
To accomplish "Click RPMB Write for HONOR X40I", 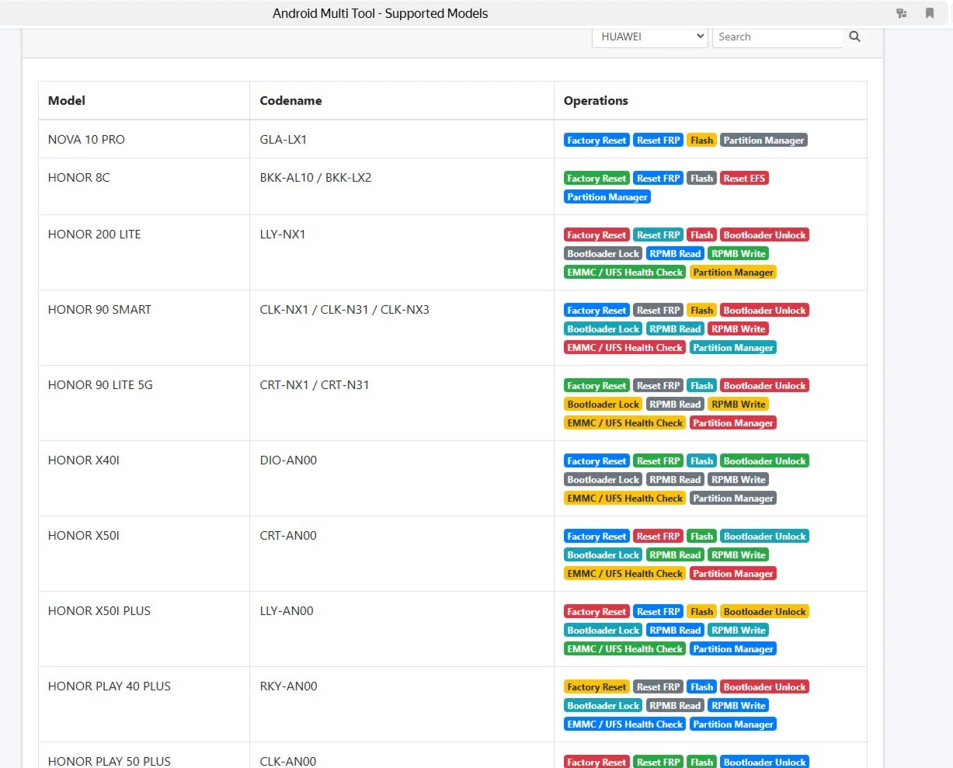I will [739, 480].
